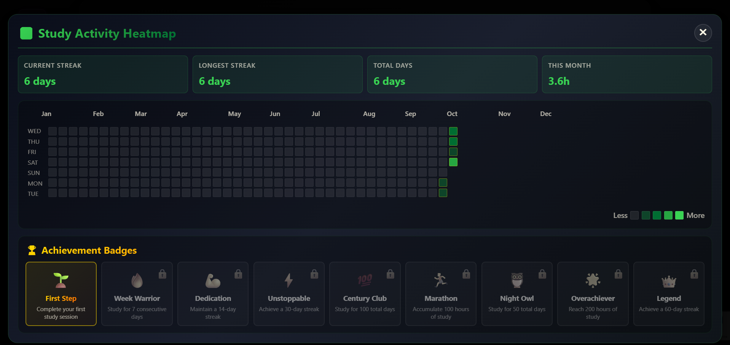Click the Legend crown icon
The width and height of the screenshot is (730, 345).
pos(669,282)
